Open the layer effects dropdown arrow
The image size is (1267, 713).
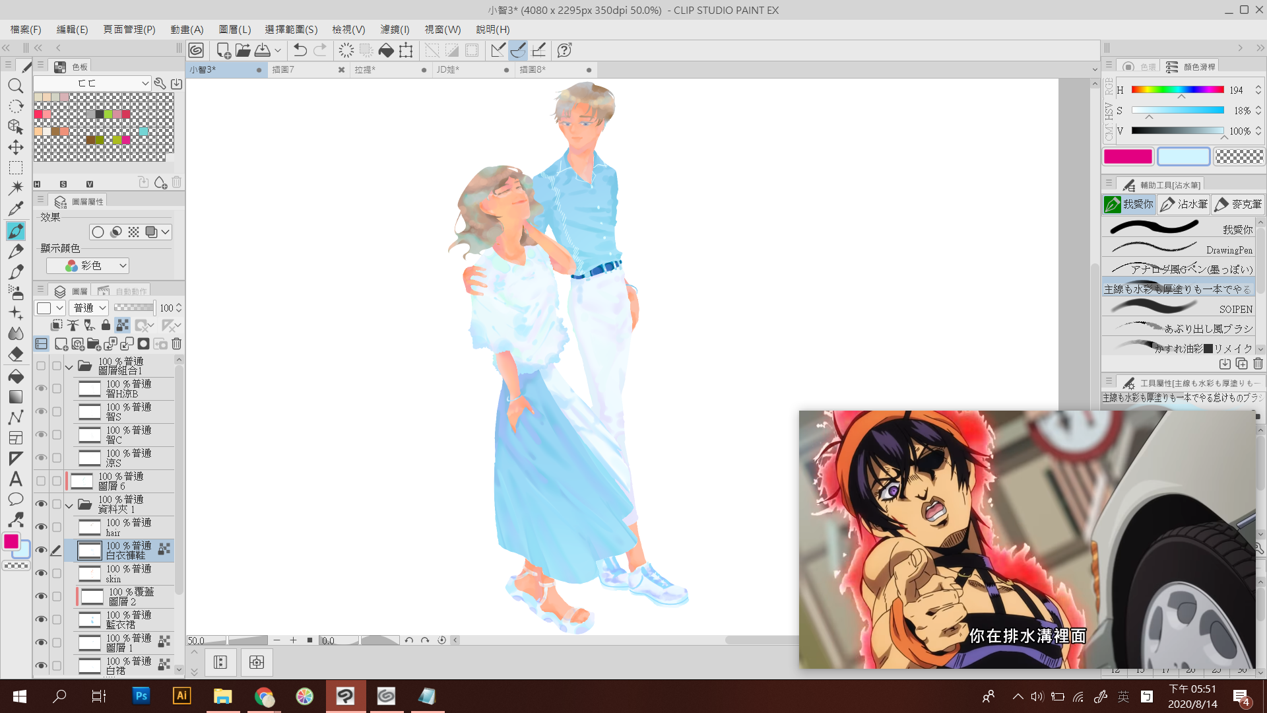pyautogui.click(x=166, y=232)
